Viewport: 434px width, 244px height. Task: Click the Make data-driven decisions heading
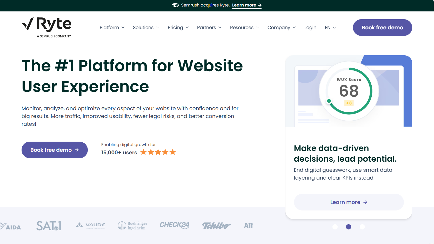click(x=345, y=153)
